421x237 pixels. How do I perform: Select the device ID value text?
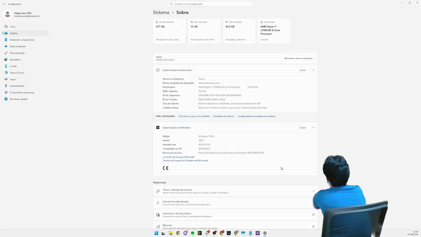pos(220,95)
